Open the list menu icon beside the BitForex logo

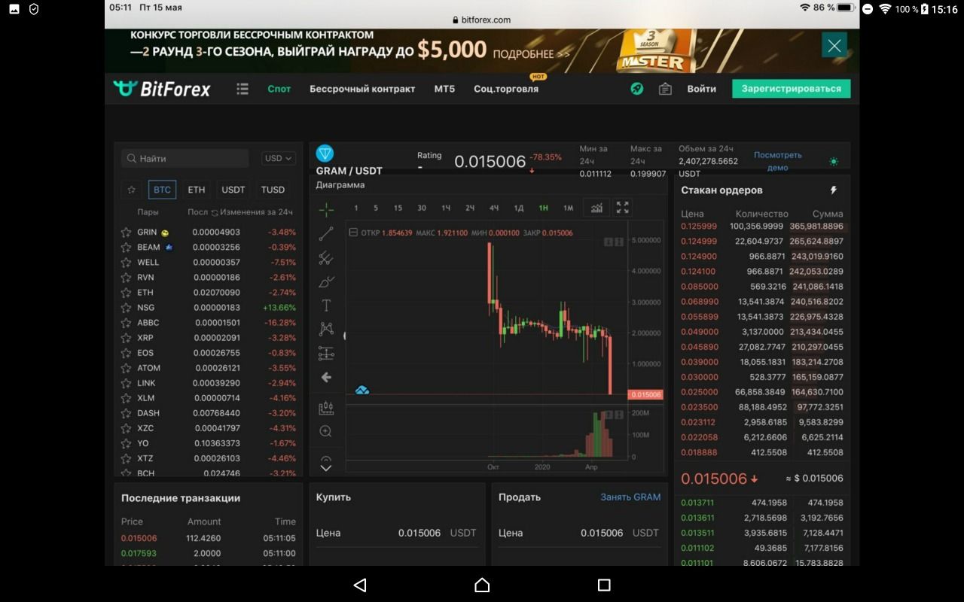pos(243,89)
